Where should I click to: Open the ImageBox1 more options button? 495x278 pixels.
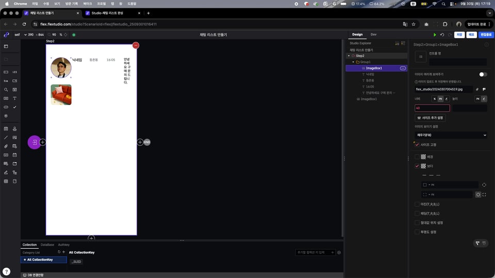click(x=403, y=68)
